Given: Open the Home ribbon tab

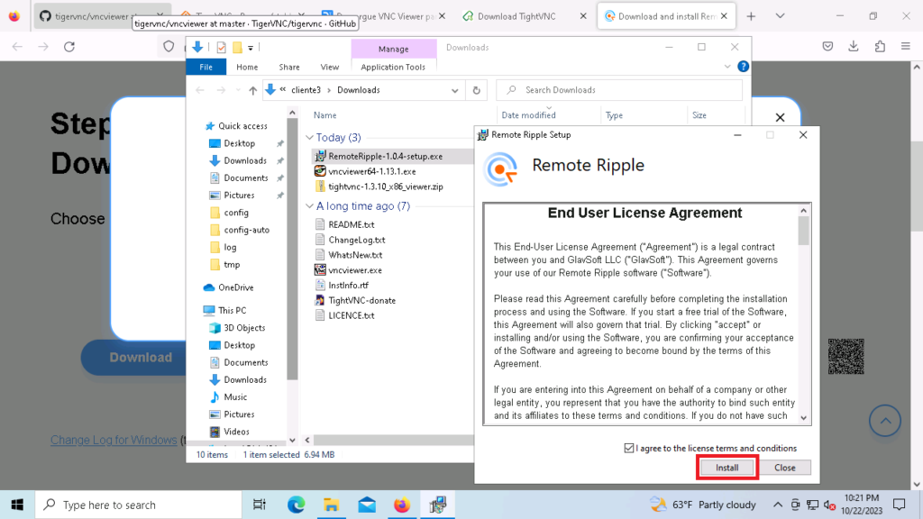Looking at the screenshot, I should click(x=247, y=67).
